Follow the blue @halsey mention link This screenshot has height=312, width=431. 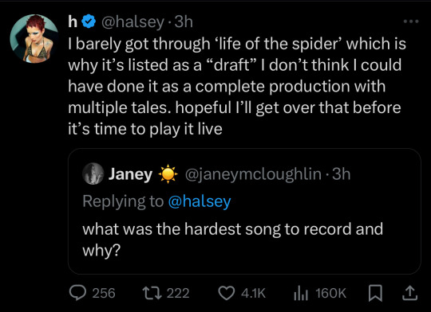tap(200, 202)
